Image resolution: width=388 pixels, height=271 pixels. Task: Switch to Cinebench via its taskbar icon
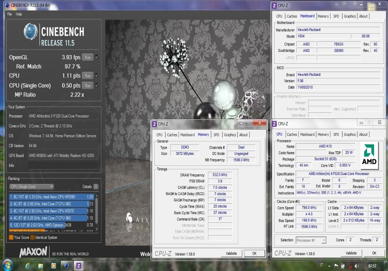click(x=66, y=266)
